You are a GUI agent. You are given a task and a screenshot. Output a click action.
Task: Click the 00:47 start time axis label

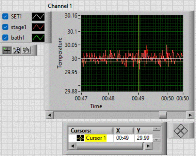(81, 98)
